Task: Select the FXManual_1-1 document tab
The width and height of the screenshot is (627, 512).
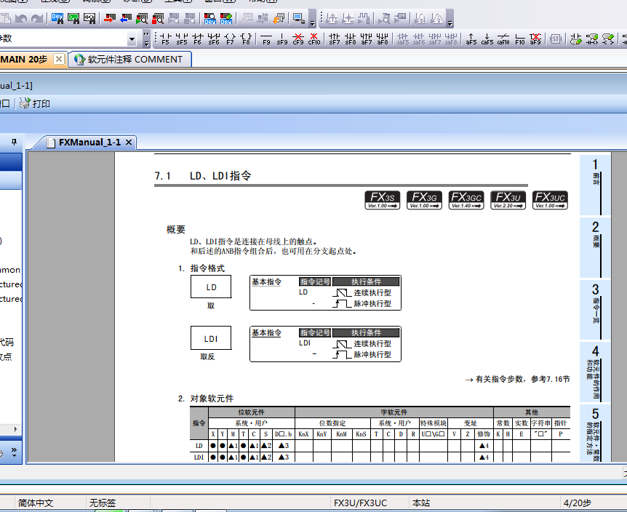Action: click(x=89, y=143)
